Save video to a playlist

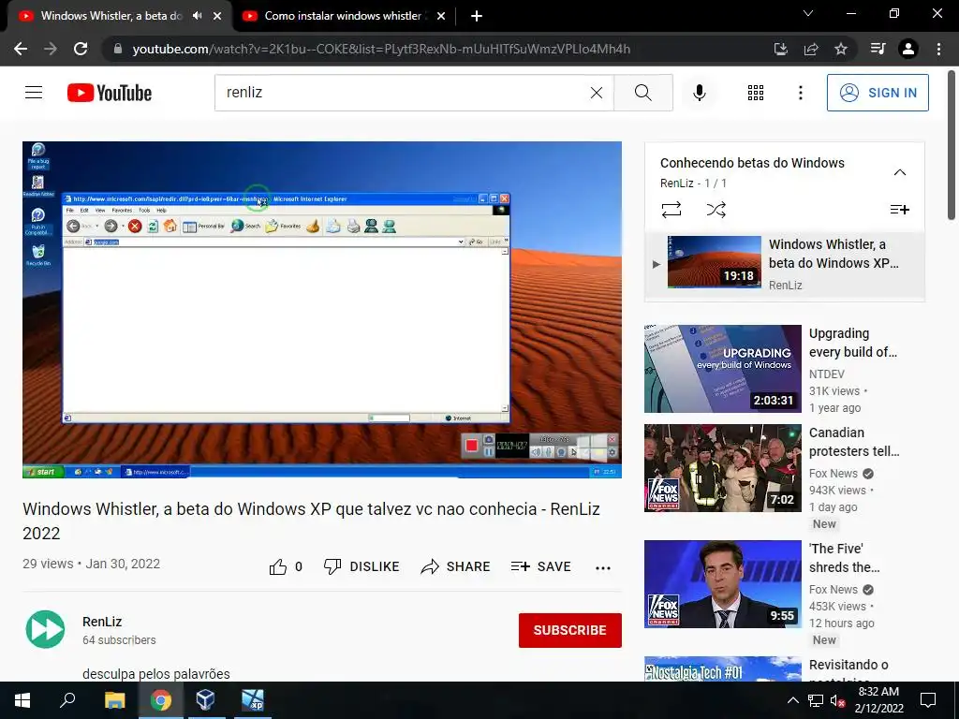540,566
